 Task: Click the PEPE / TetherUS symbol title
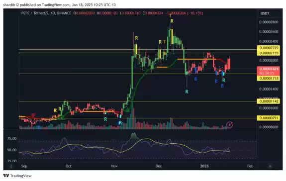tap(35, 13)
